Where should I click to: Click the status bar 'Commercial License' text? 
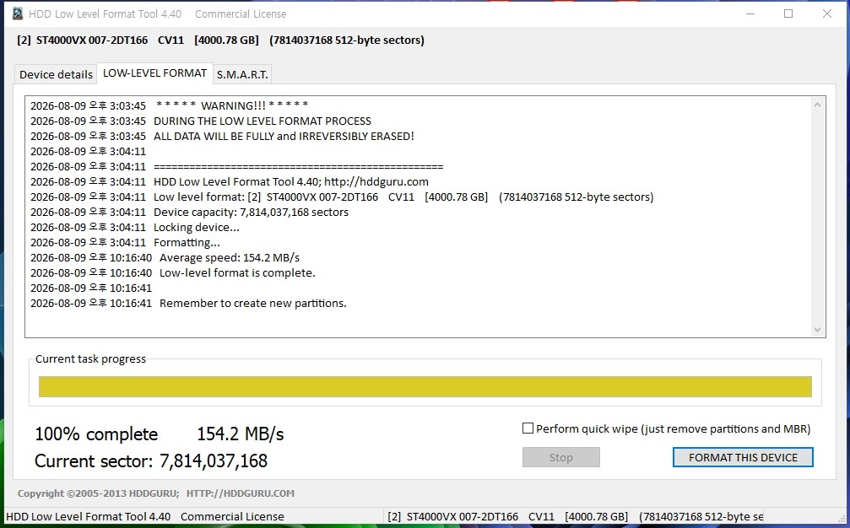[232, 517]
